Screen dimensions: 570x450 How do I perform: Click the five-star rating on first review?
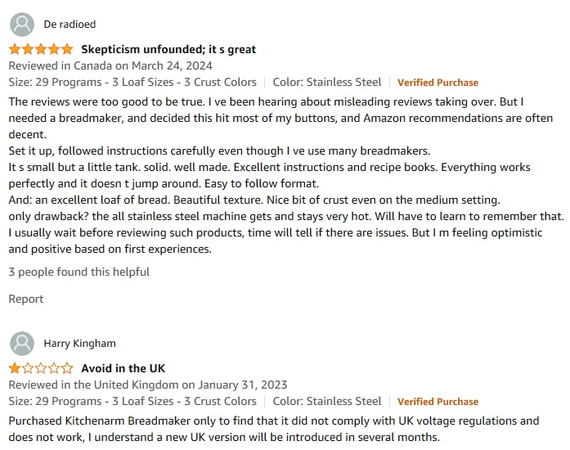[41, 49]
